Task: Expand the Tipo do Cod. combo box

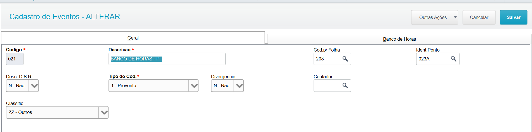Action: click(x=194, y=86)
